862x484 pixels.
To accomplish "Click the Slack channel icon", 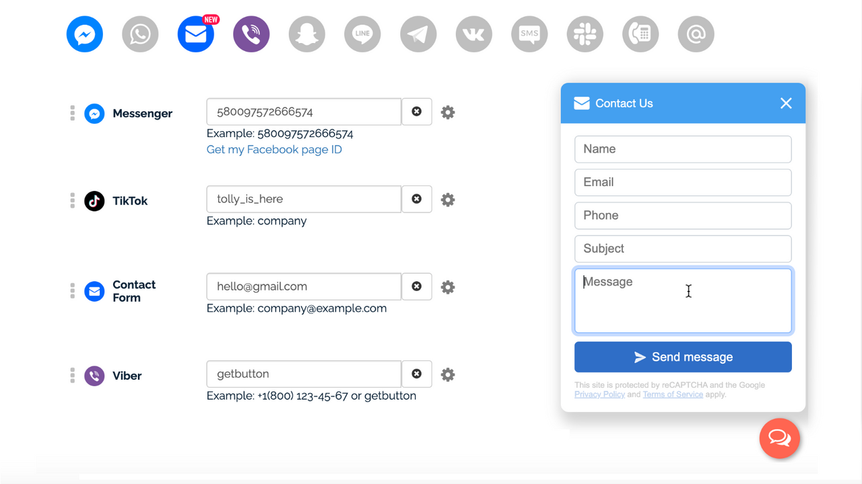I will (585, 34).
